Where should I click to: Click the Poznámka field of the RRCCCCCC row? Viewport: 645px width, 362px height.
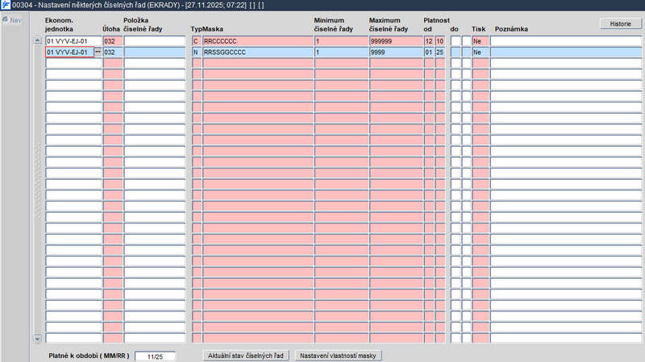tap(566, 41)
